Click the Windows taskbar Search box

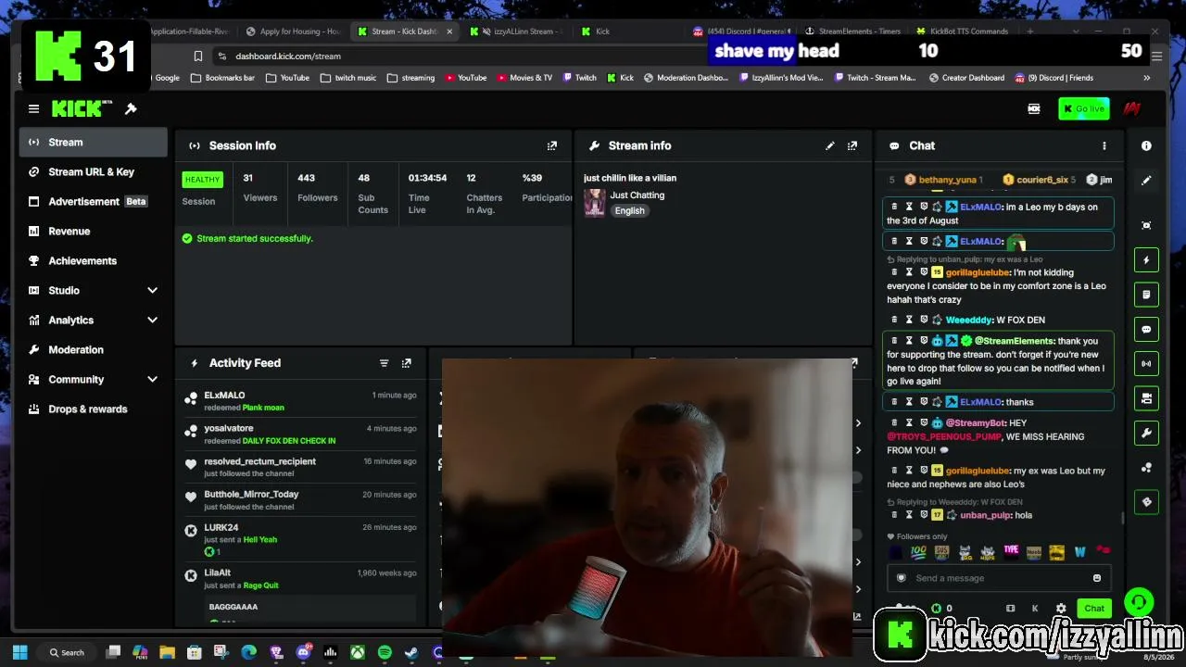(x=67, y=652)
